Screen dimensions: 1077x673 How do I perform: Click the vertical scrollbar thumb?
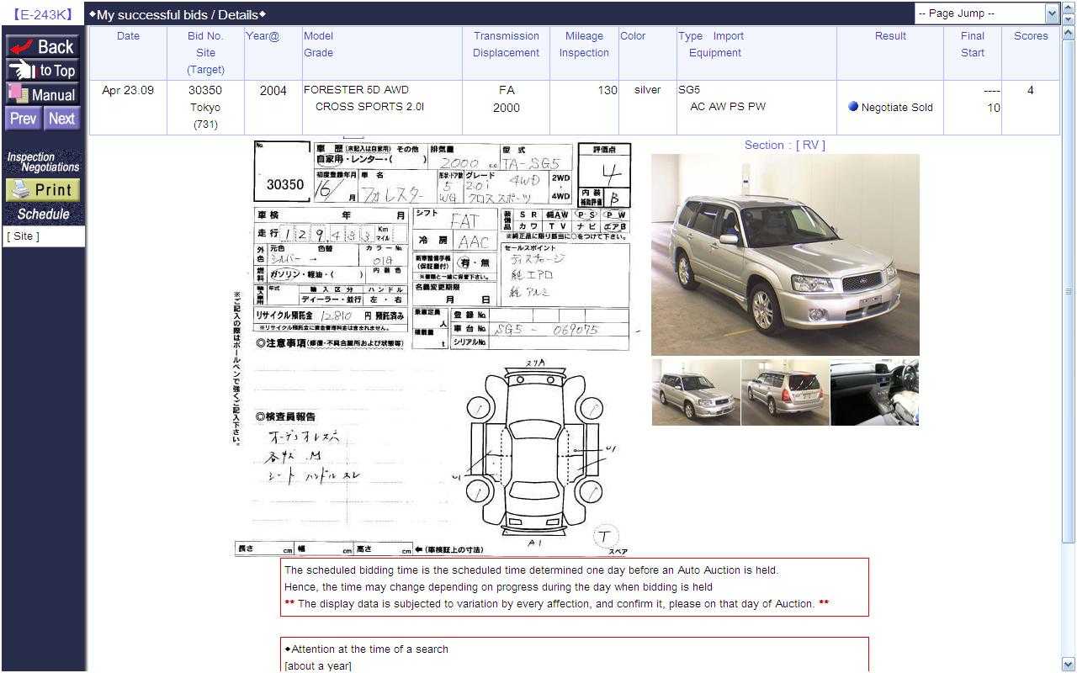1069,291
